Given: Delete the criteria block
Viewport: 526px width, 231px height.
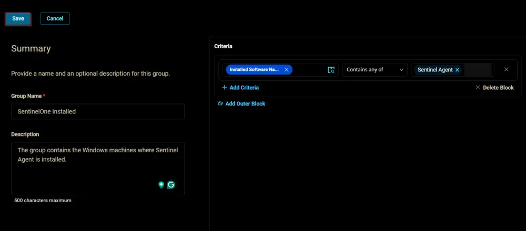Looking at the screenshot, I should (x=494, y=87).
